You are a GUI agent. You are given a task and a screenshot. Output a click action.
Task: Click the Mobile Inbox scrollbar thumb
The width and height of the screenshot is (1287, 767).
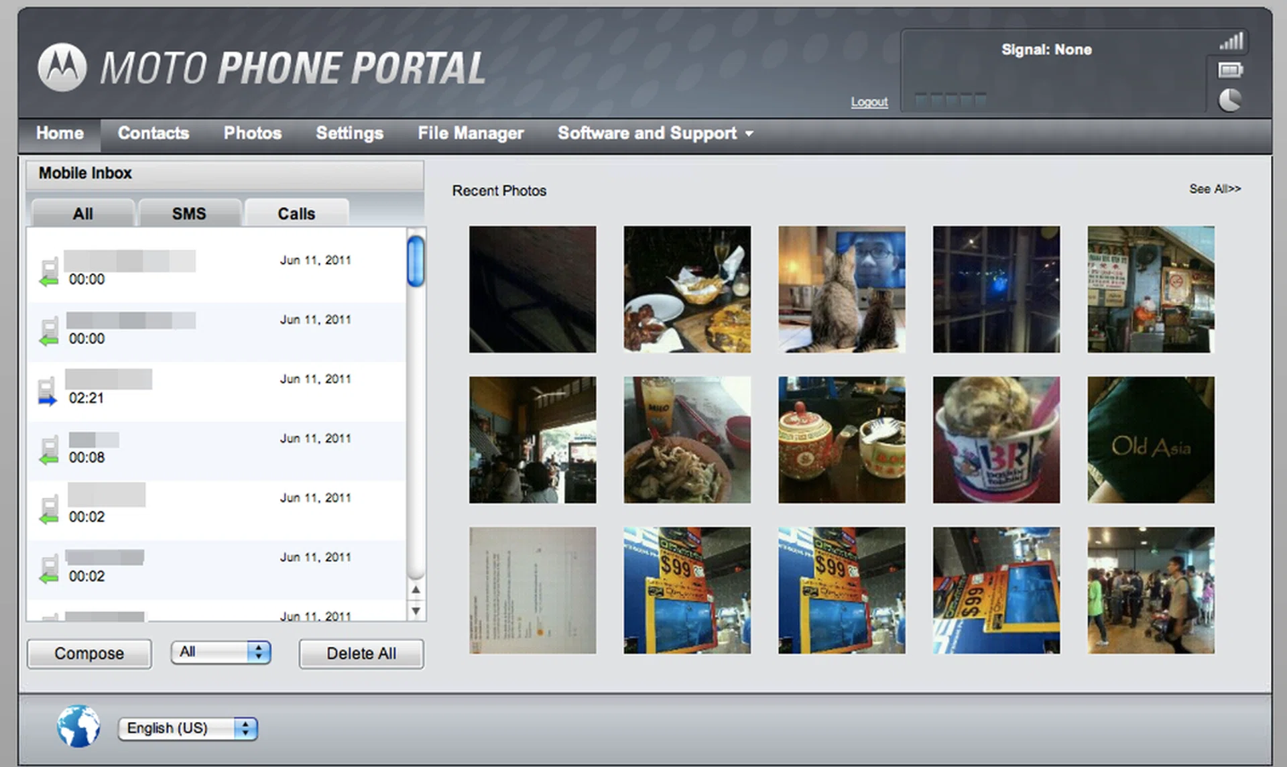click(x=416, y=261)
